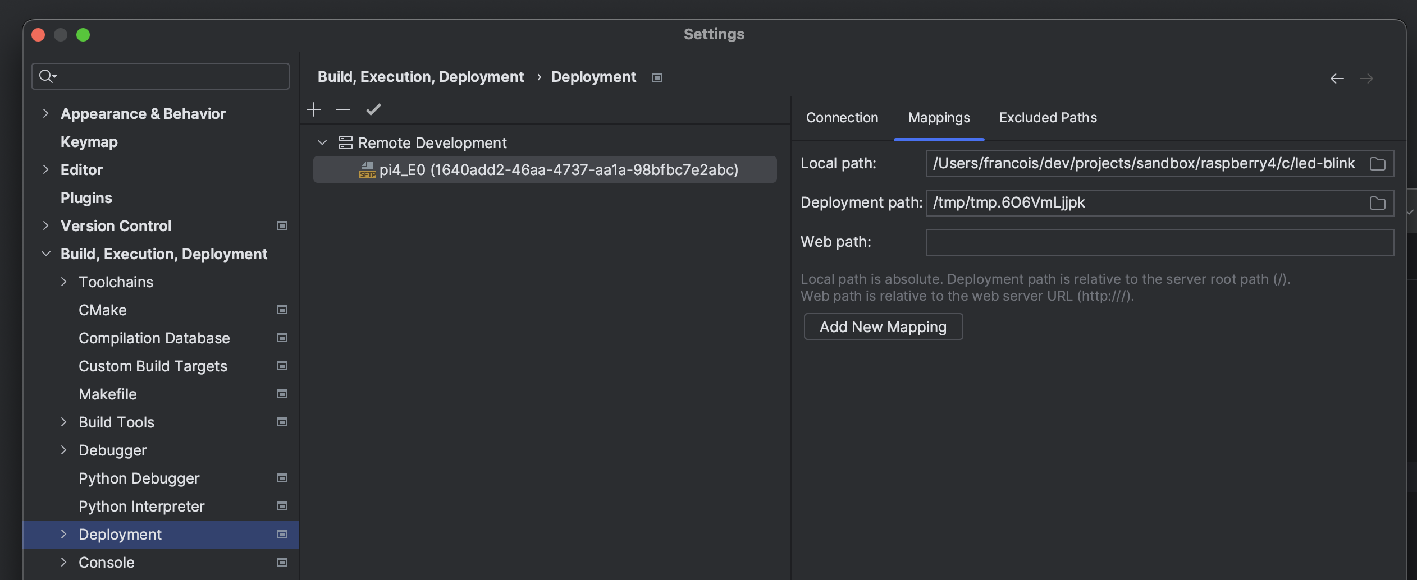The height and width of the screenshot is (580, 1417).
Task: Remove the selected deployment server
Action: pos(343,109)
